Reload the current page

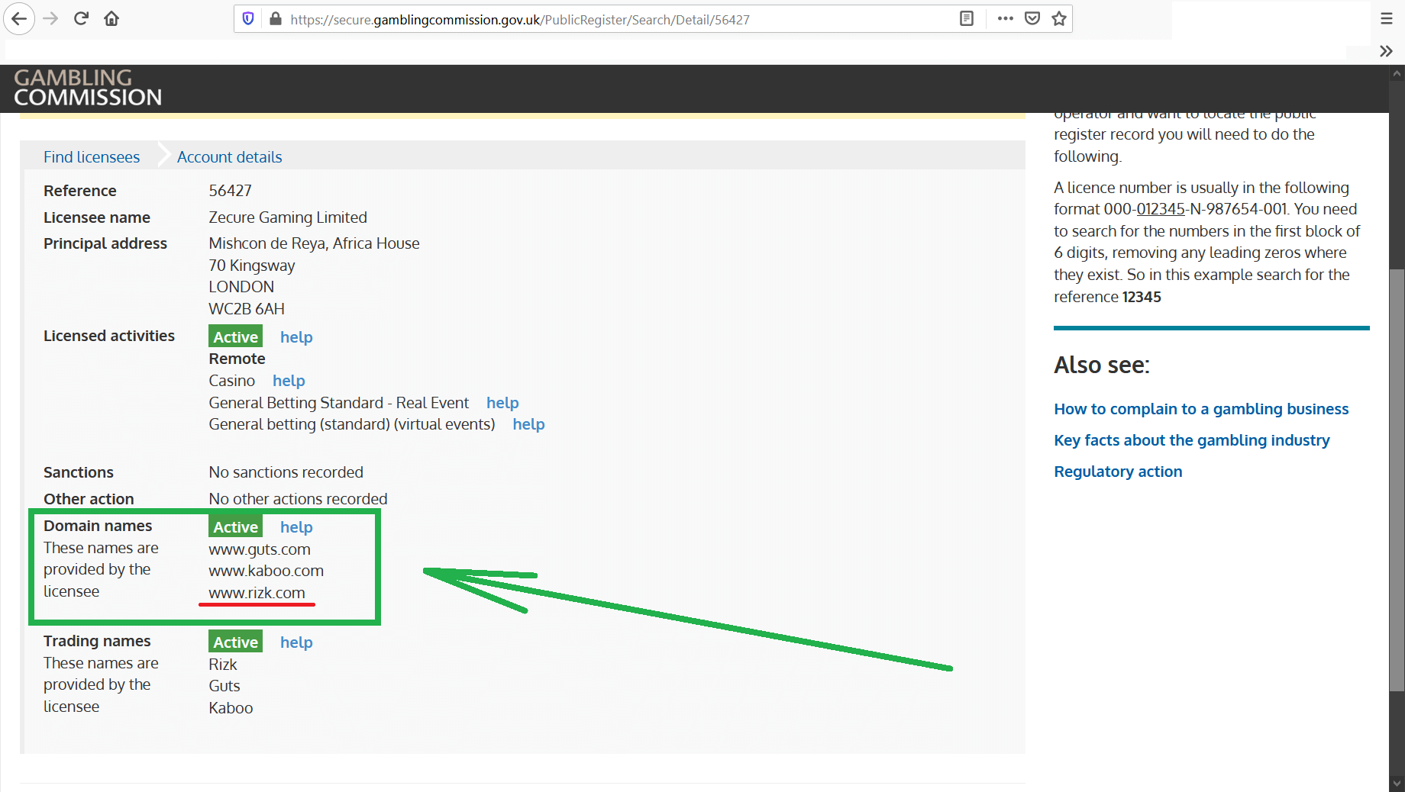(82, 19)
